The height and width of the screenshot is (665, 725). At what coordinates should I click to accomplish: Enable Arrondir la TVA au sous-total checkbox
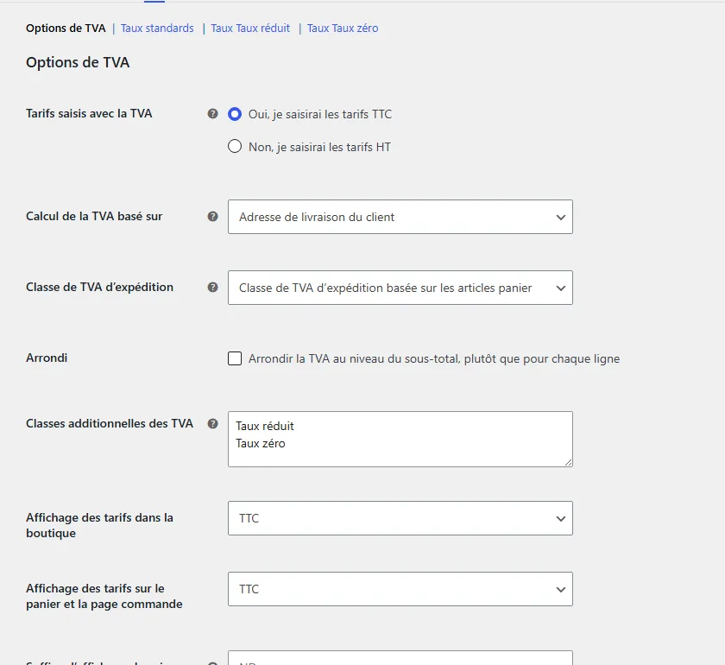(235, 358)
